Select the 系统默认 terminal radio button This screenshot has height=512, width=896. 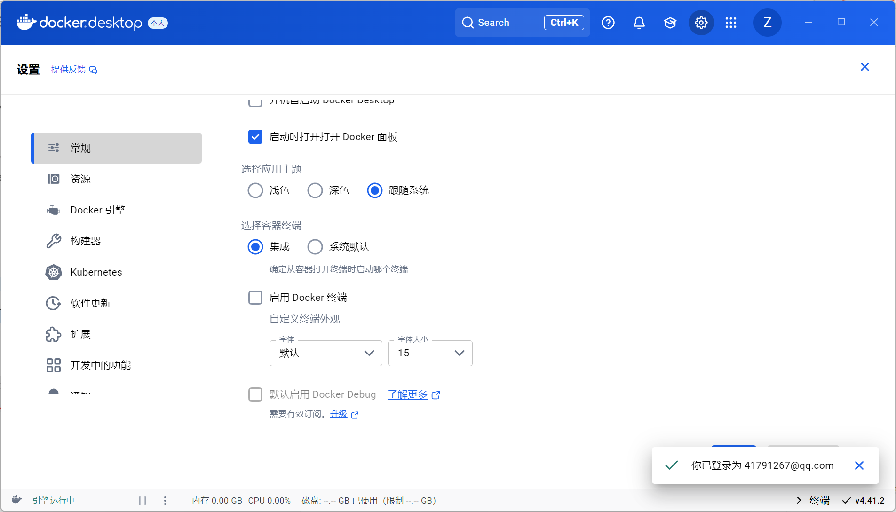click(x=315, y=247)
